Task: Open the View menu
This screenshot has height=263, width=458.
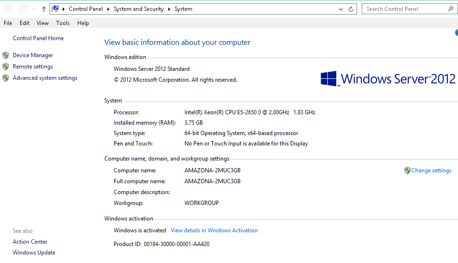Action: point(42,23)
